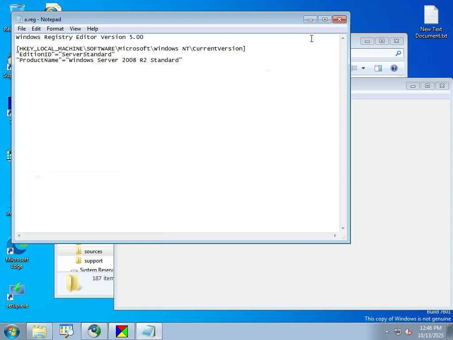Open the Format menu in Notepad
Viewport: 453px width, 340px height.
55,29
